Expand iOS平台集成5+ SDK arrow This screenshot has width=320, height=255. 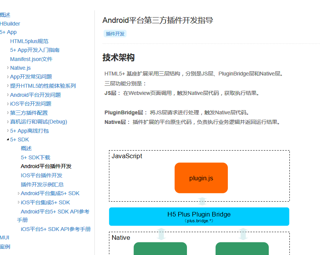click(19, 202)
